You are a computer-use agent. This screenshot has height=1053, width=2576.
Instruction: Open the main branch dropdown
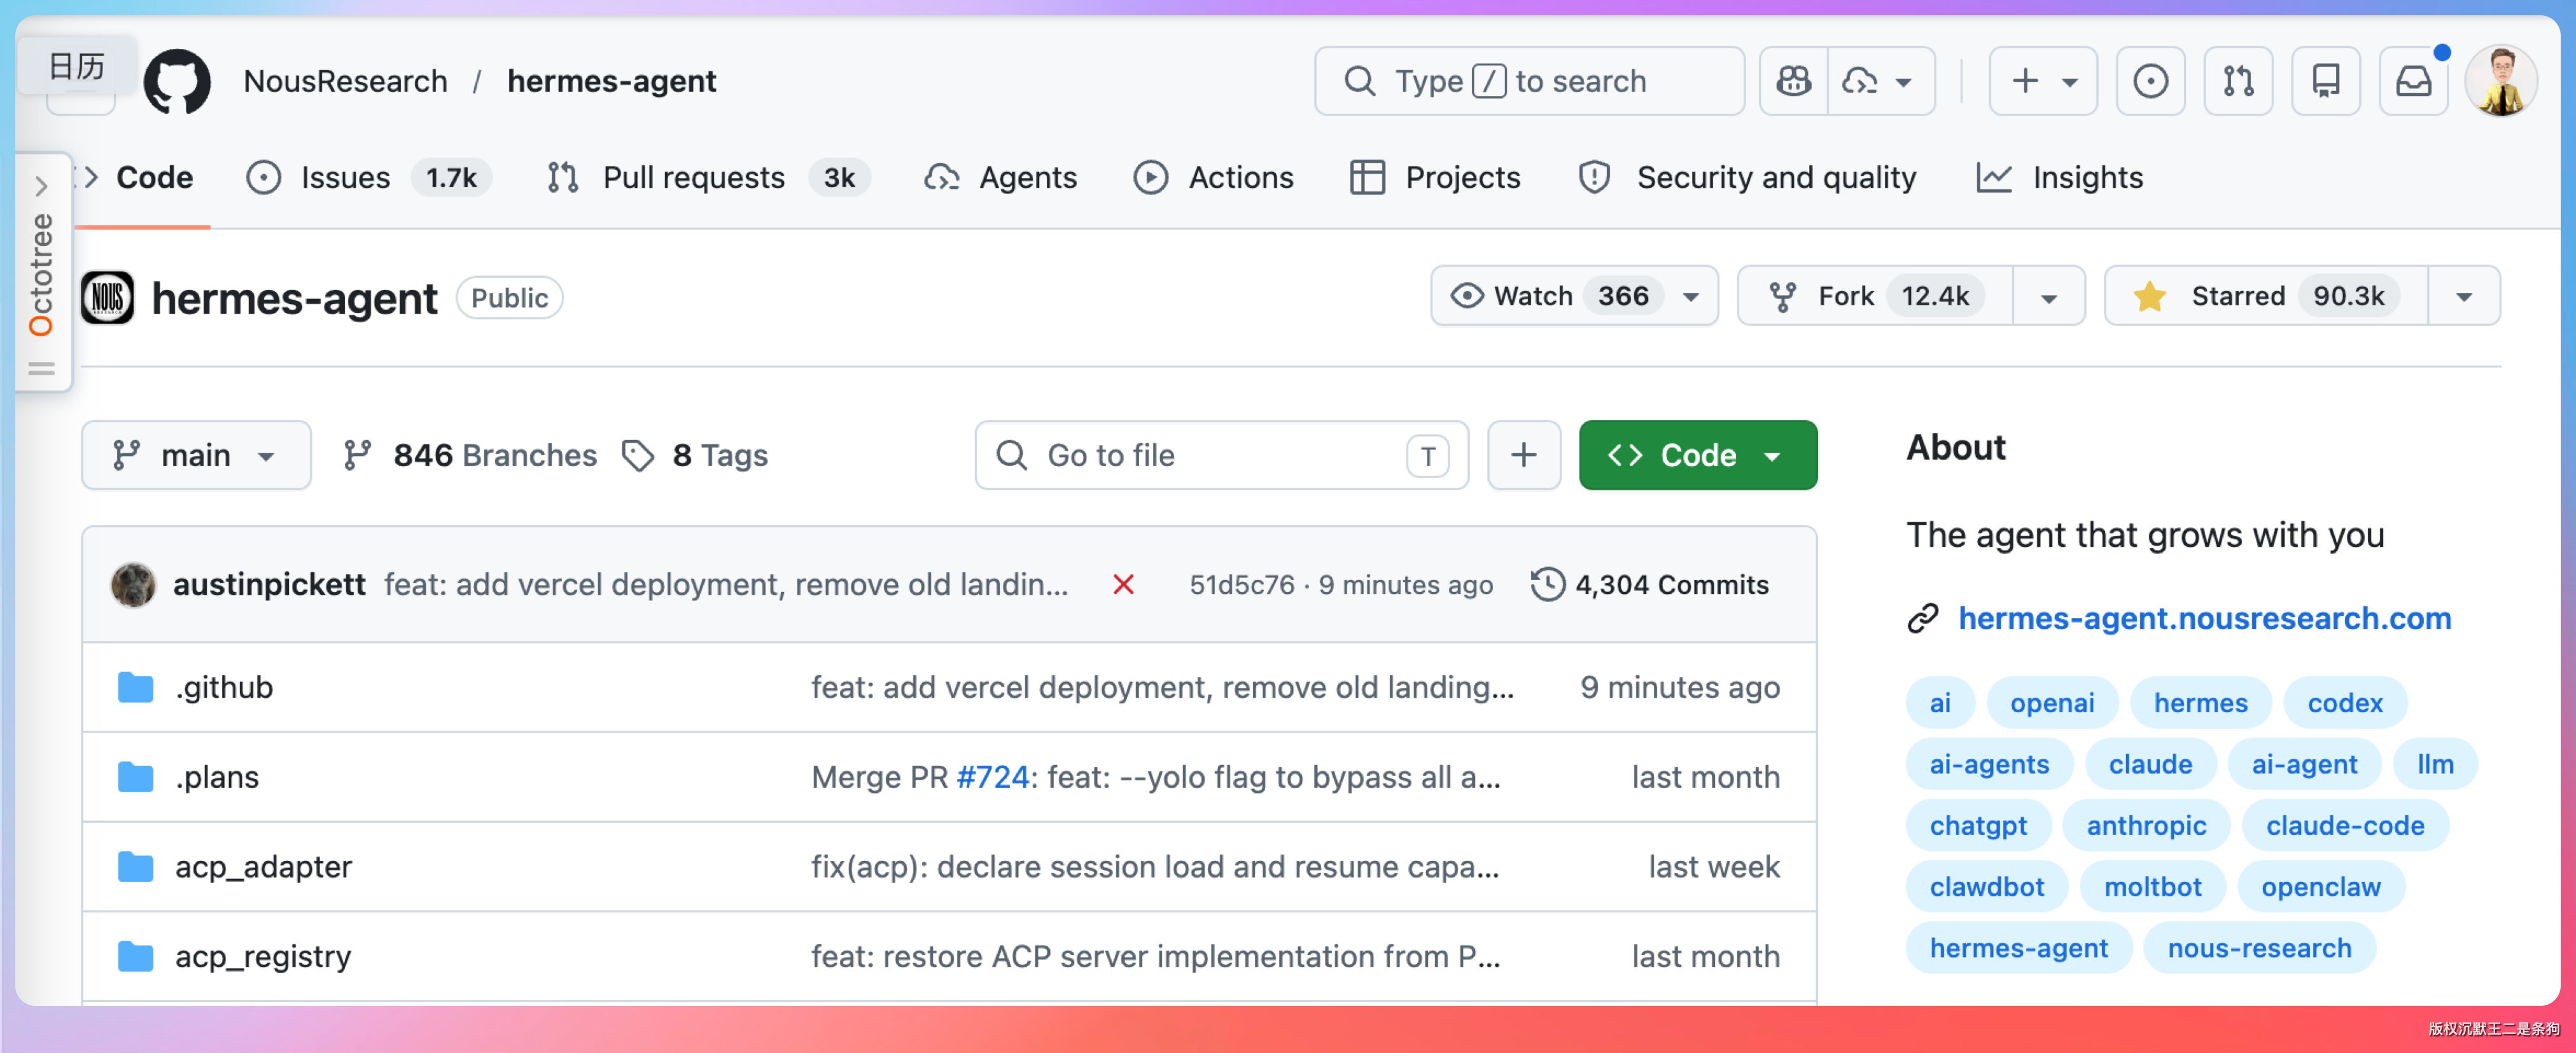click(x=196, y=455)
